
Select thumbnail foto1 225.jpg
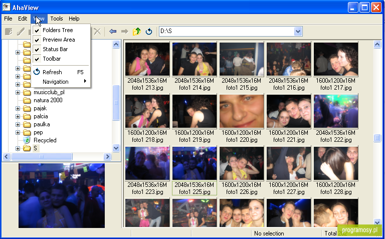pos(195,163)
